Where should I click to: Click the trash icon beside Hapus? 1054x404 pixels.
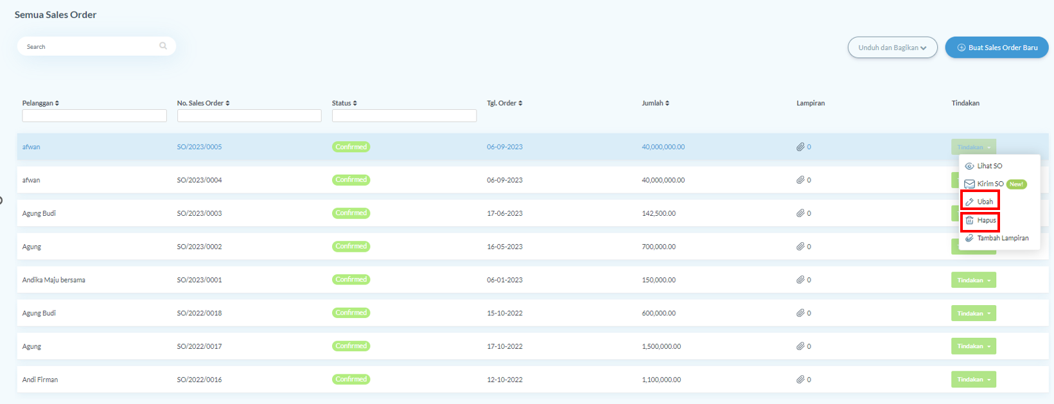point(969,220)
